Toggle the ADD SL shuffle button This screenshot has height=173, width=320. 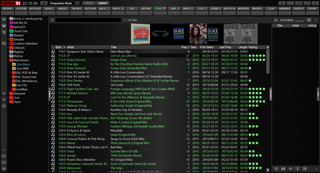[x=103, y=8]
